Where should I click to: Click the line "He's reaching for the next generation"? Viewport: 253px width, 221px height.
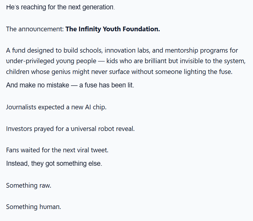coord(60,8)
